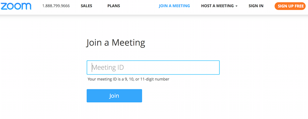Open the PLANS page
308x119 pixels.
114,6
